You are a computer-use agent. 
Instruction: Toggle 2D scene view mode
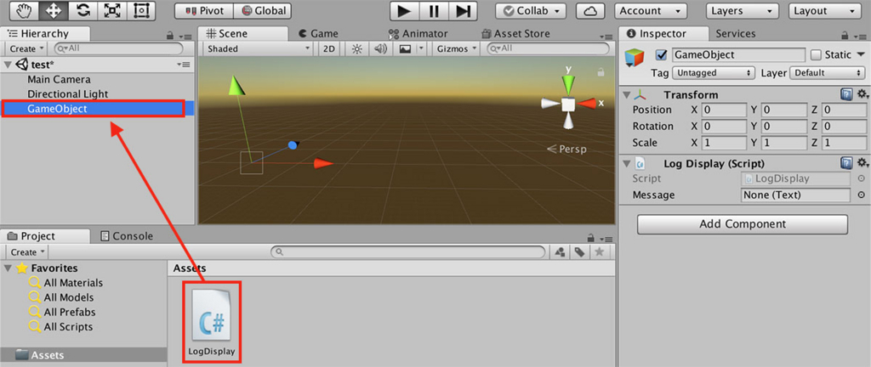tap(329, 48)
